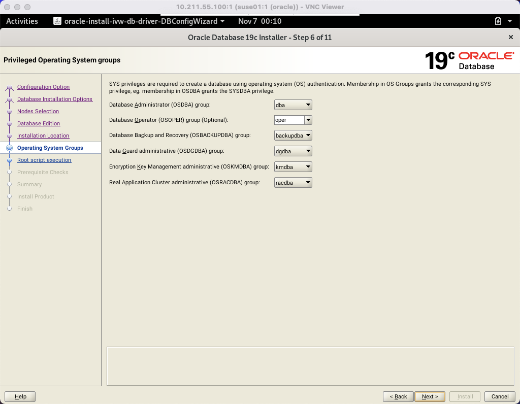520x404 pixels.
Task: Click the Next button
Action: [430, 396]
